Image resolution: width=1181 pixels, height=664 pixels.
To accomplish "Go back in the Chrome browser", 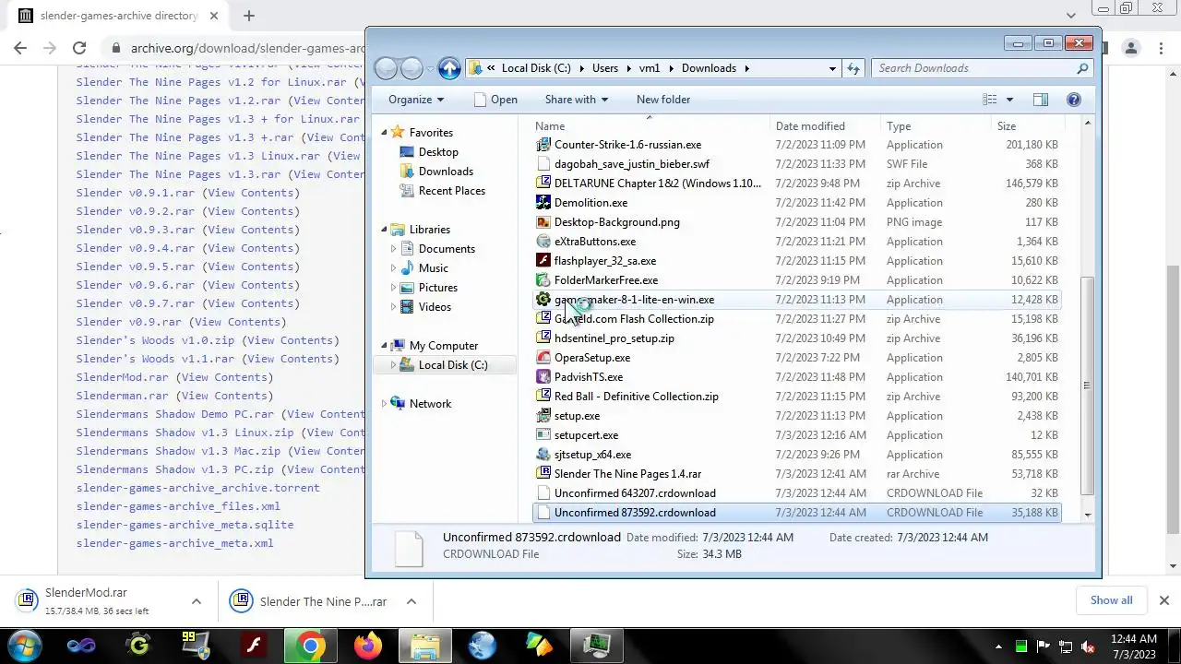I will [x=21, y=48].
